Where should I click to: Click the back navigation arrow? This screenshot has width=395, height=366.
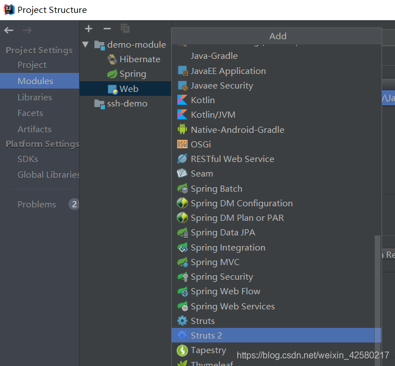coord(9,30)
